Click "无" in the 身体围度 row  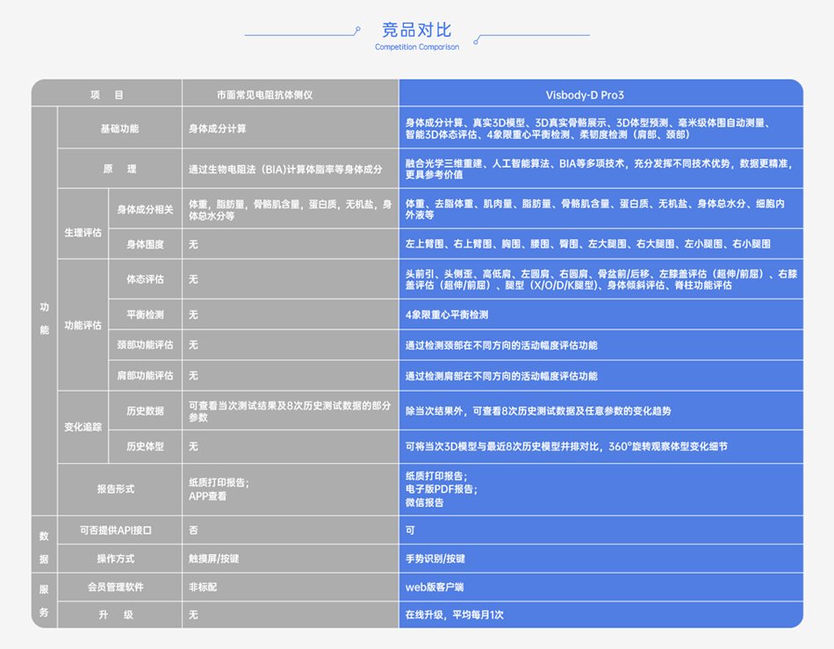pyautogui.click(x=194, y=244)
